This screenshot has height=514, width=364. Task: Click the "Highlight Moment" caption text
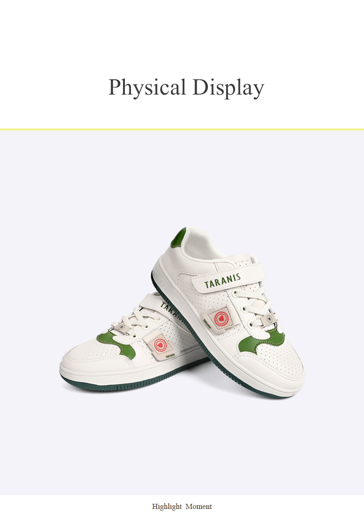(x=182, y=507)
